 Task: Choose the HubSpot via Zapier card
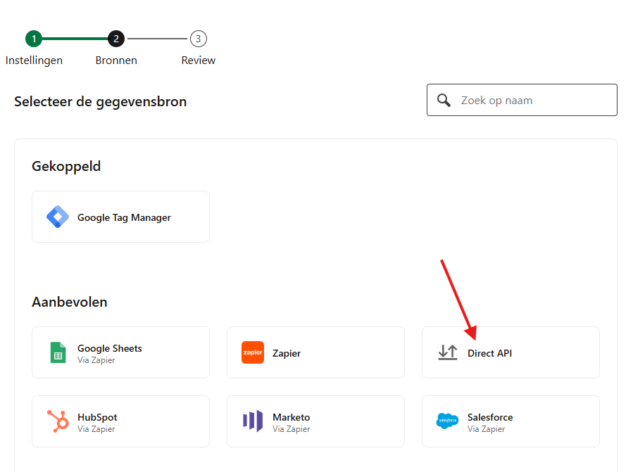coord(121,421)
